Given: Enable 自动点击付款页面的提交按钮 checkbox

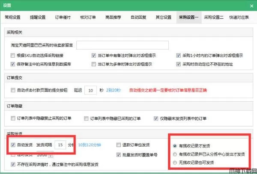Looking at the screenshot, I should [13, 90].
